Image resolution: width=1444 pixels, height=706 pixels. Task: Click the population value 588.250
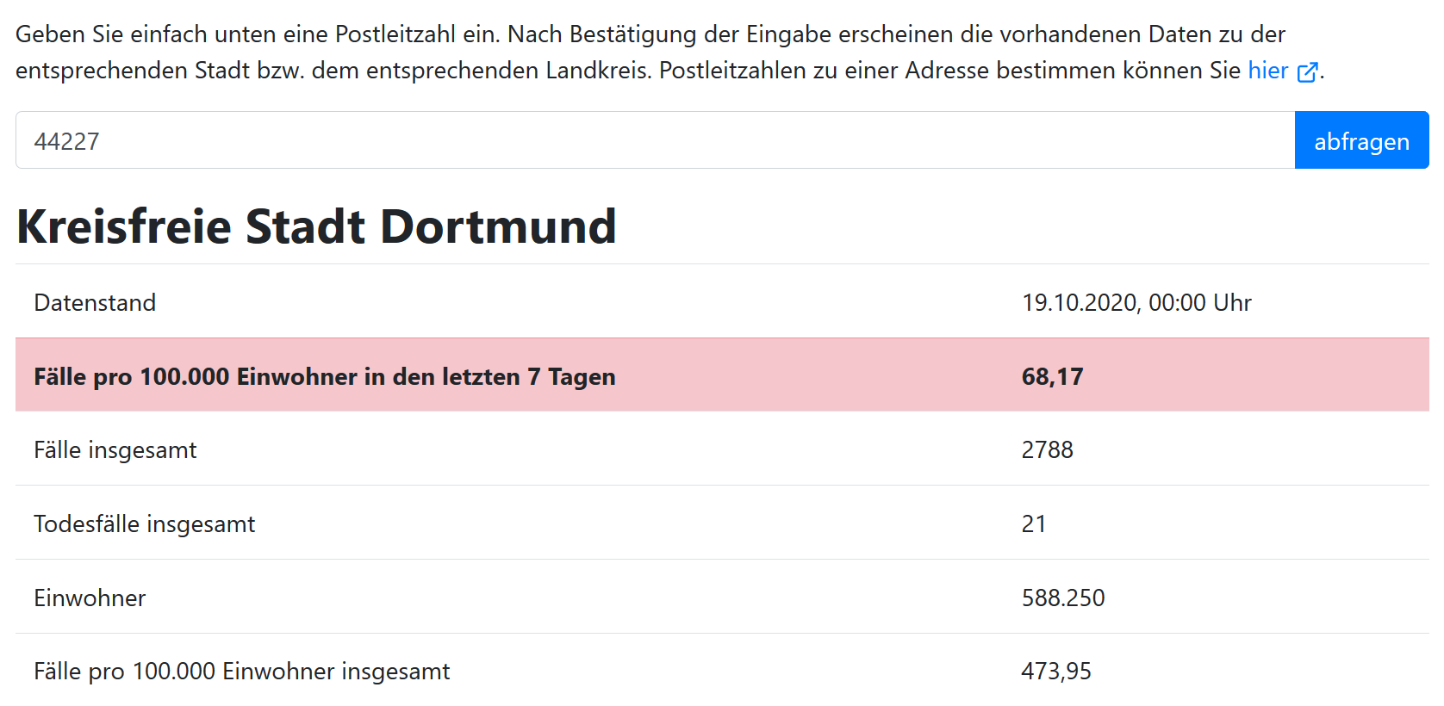[1062, 598]
